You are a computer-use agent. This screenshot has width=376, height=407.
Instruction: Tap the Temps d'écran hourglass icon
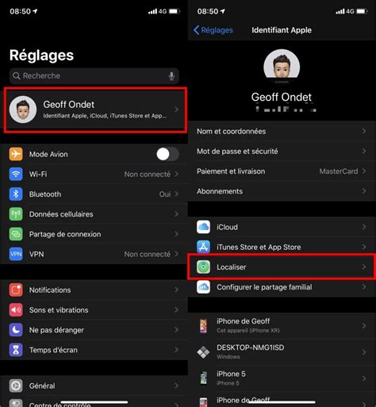16,350
